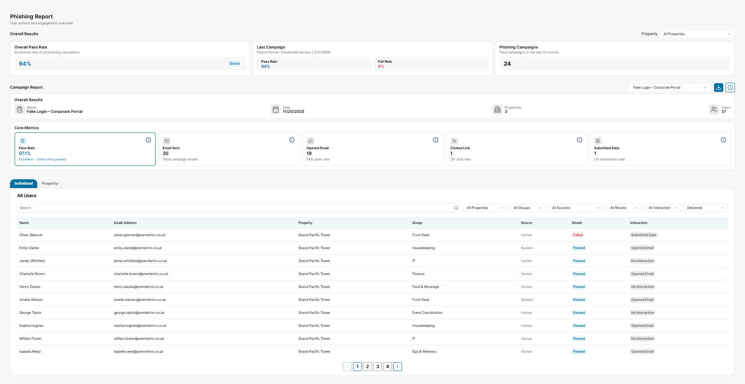
Task: Go to page 3
Action: [377, 366]
